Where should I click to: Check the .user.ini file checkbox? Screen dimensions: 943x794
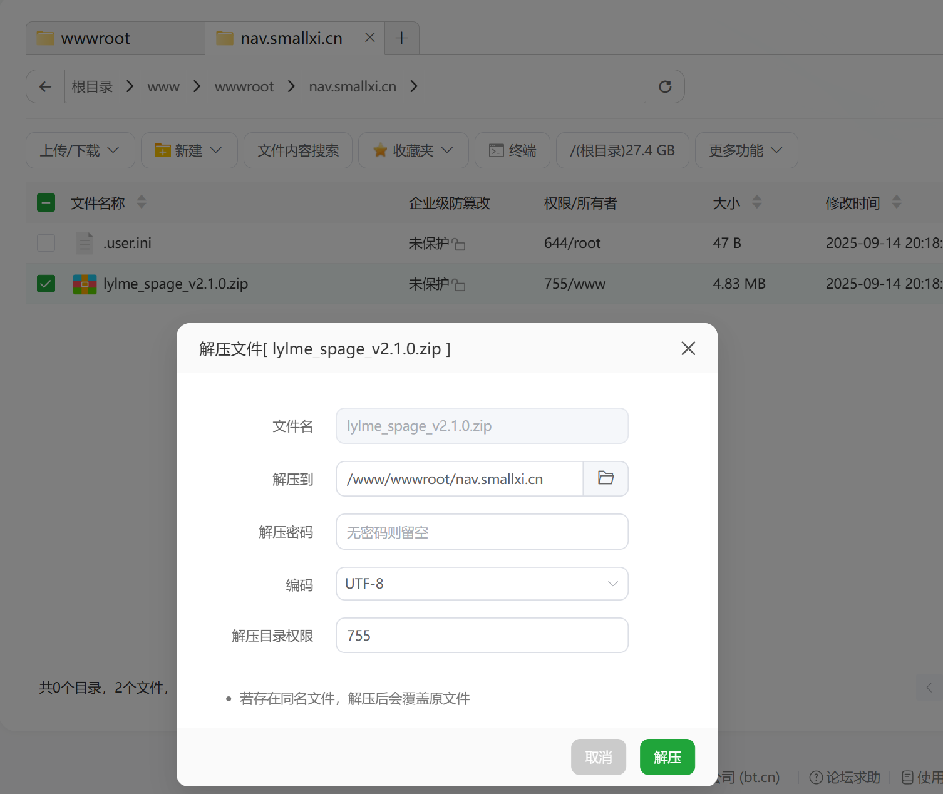click(46, 243)
